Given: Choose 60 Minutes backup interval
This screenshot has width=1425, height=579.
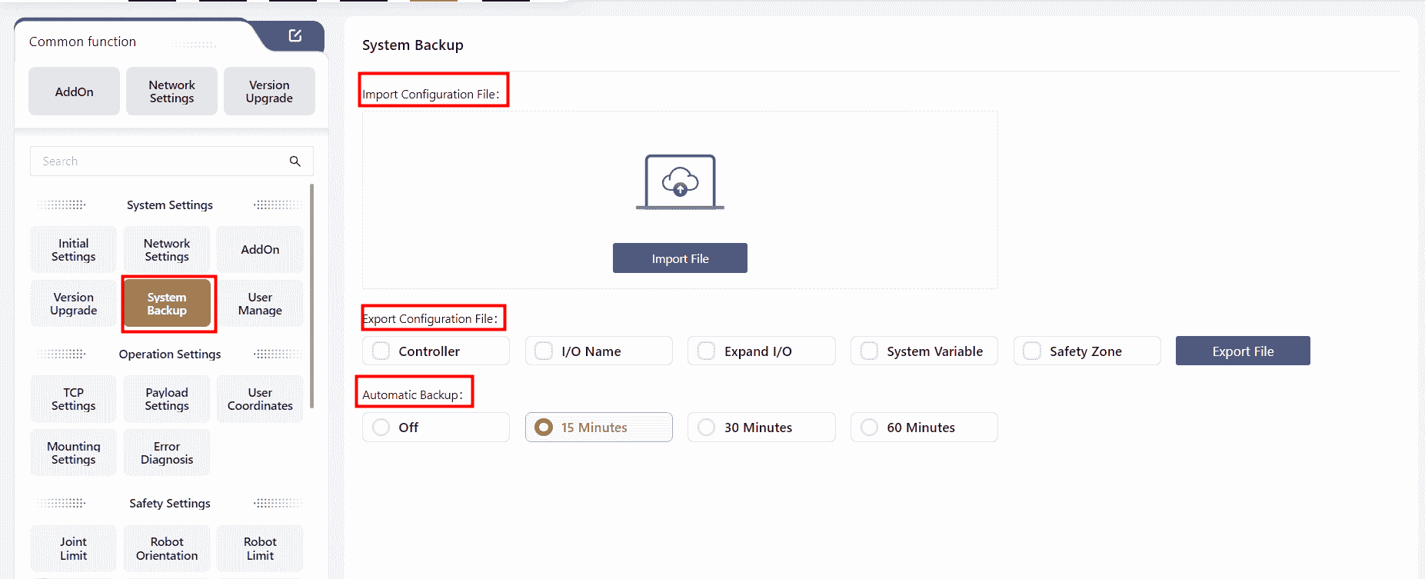Looking at the screenshot, I should click(x=869, y=427).
